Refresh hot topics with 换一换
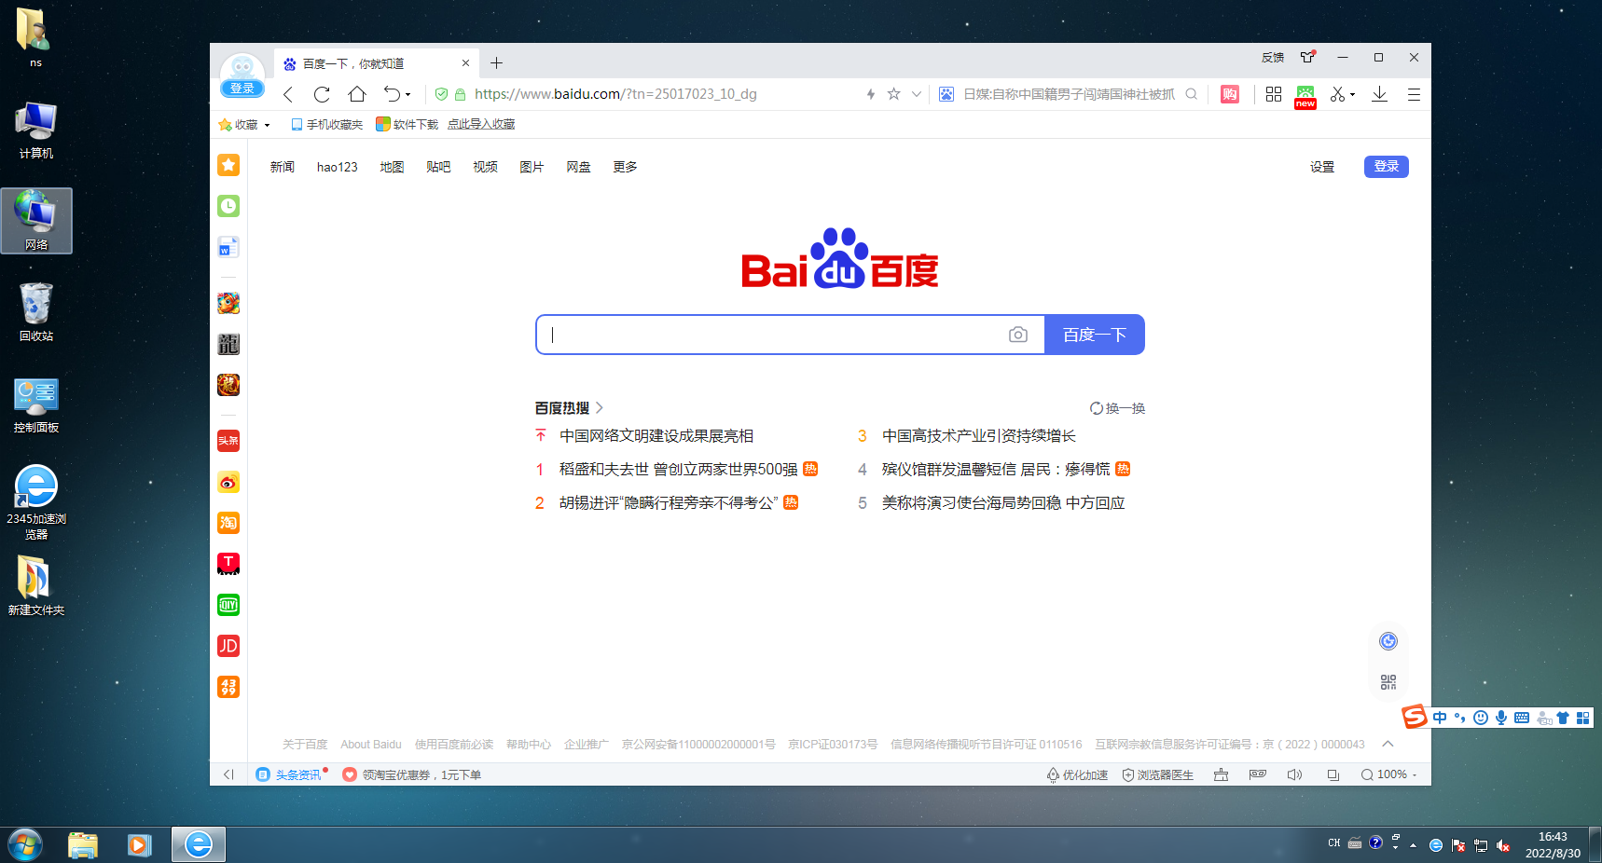Screen dimensions: 1602x863 tap(1117, 408)
